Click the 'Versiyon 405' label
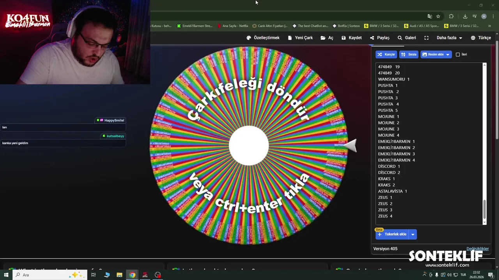This screenshot has width=499, height=280. [x=386, y=249]
